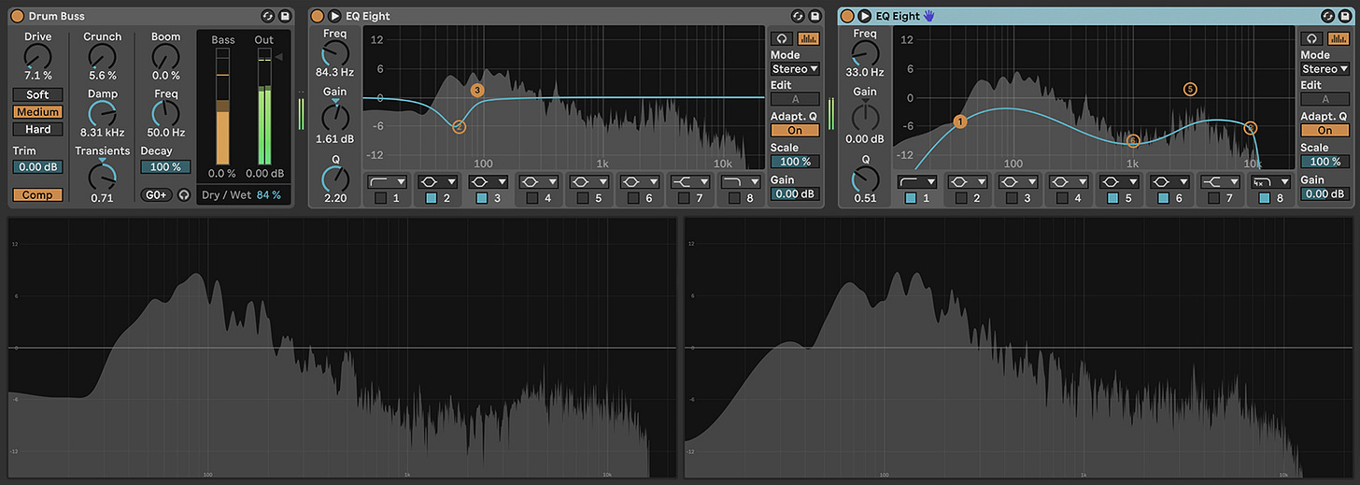1360x485 pixels.
Task: Unfold display of EQ Eight with 84.3 Hz
Action: tap(334, 16)
